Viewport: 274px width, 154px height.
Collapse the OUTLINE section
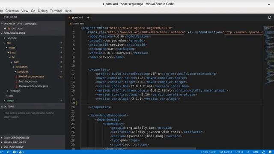click(x=2, y=107)
